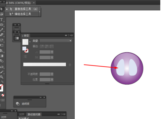This screenshot has height=119, width=168.
Task: Select the Eraser tool
Action: click(2, 35)
